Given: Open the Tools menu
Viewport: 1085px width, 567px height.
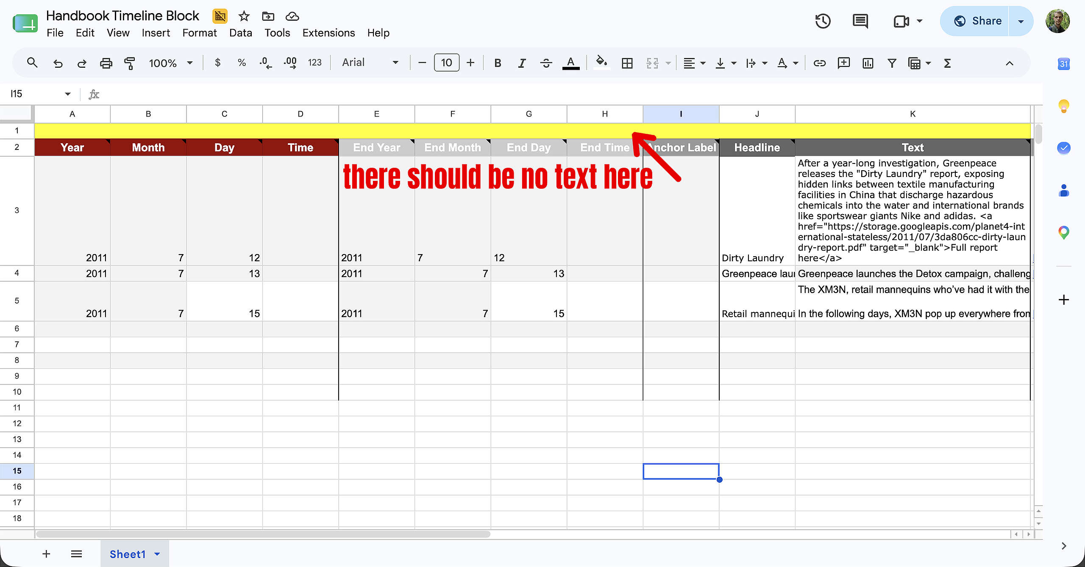Looking at the screenshot, I should pos(277,33).
